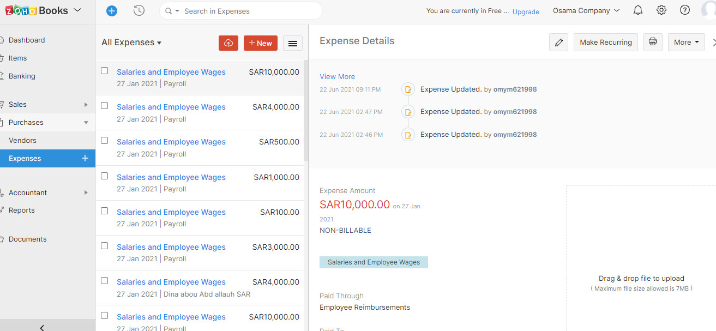The image size is (716, 331).
Task: Click the Search in Expenses field
Action: coord(245,11)
